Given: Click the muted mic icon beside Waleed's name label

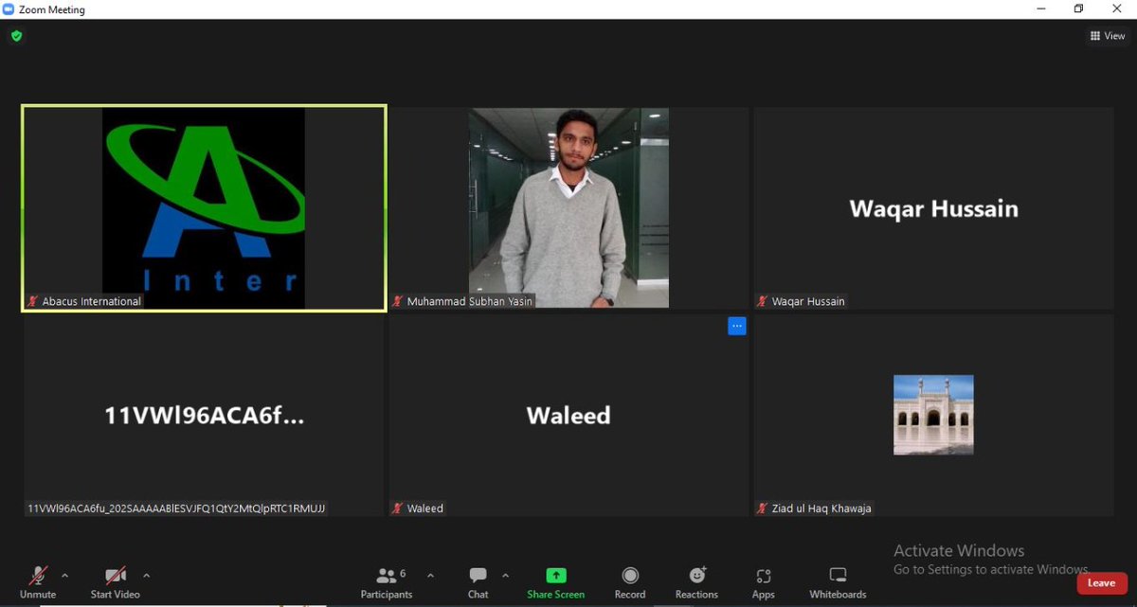Looking at the screenshot, I should point(398,509).
